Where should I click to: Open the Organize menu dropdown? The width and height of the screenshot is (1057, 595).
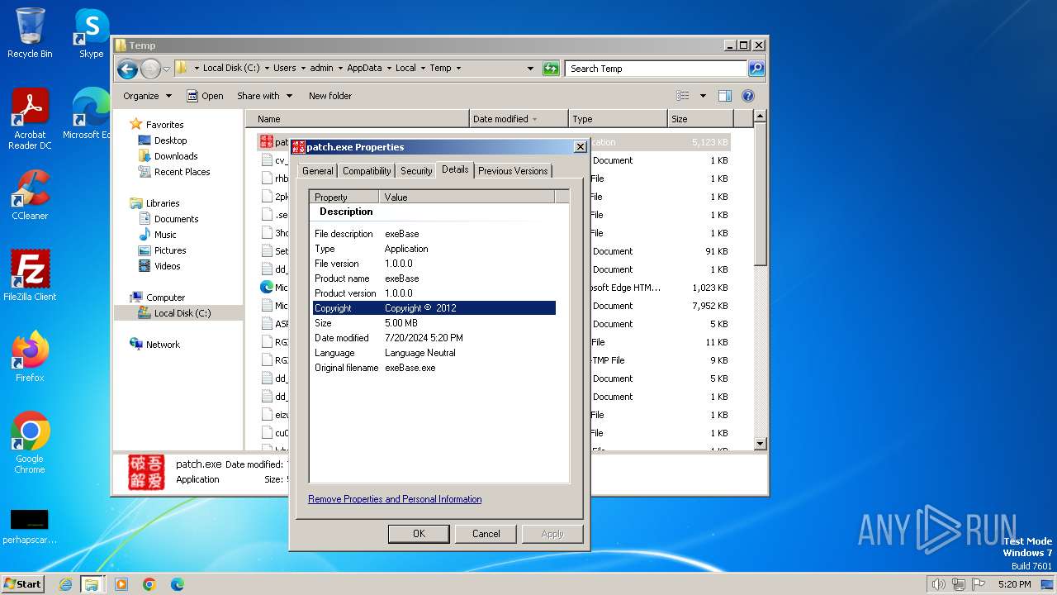(x=147, y=96)
